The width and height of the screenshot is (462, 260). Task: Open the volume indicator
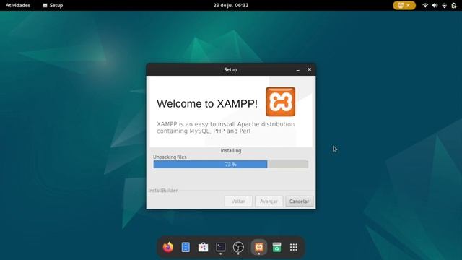[435, 5]
